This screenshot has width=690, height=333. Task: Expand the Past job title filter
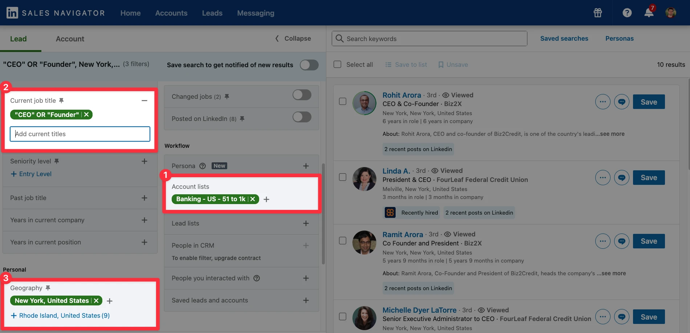click(144, 198)
